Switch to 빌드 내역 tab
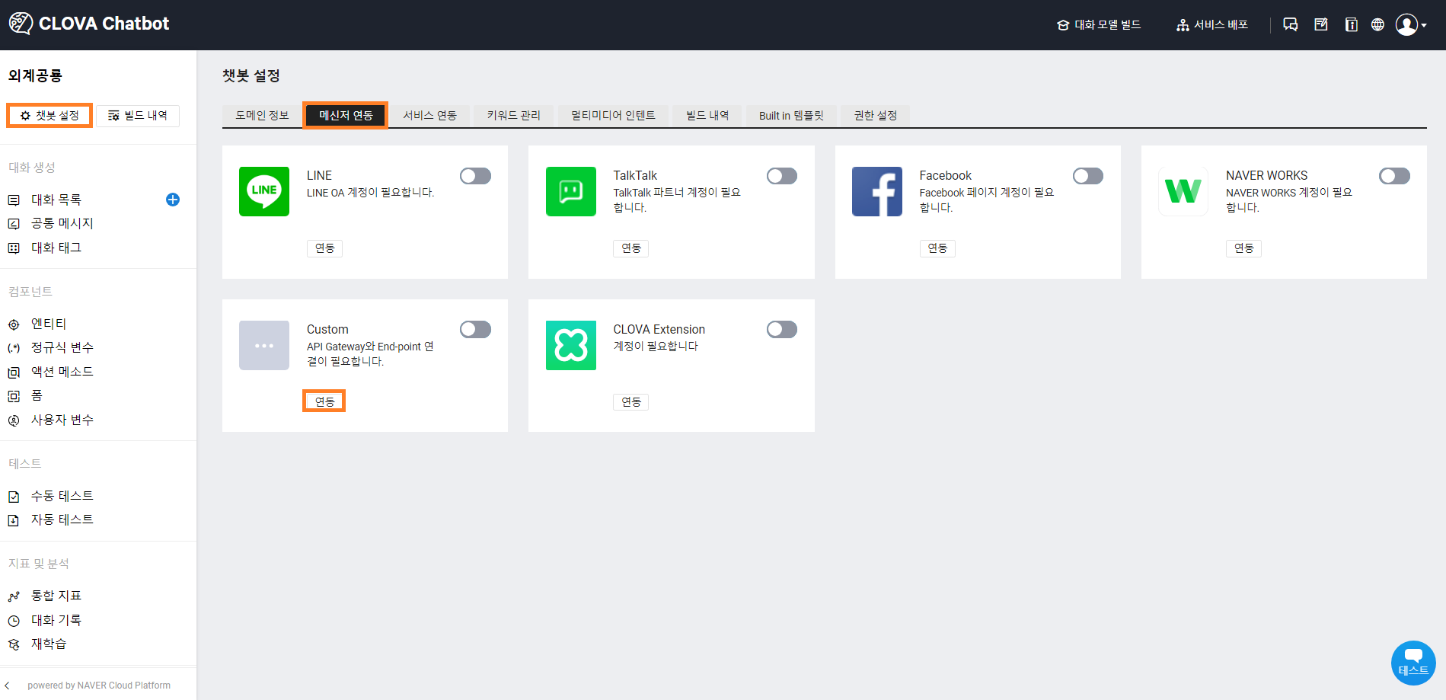The width and height of the screenshot is (1446, 700). [x=707, y=116]
